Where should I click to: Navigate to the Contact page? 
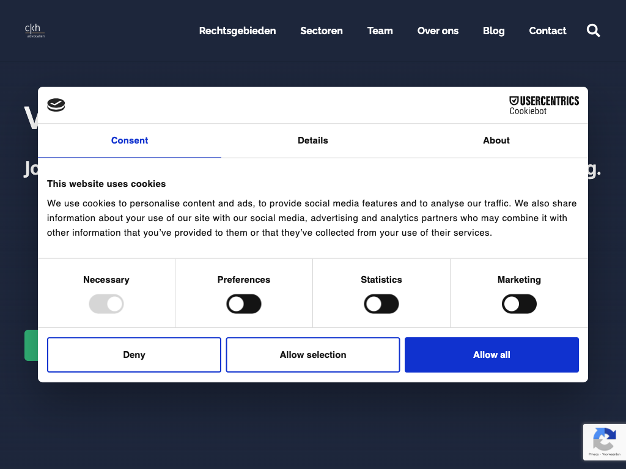pyautogui.click(x=547, y=31)
